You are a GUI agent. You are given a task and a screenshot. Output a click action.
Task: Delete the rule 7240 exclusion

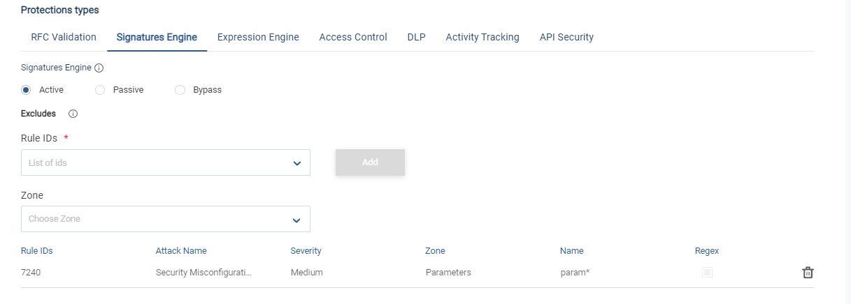pyautogui.click(x=808, y=273)
